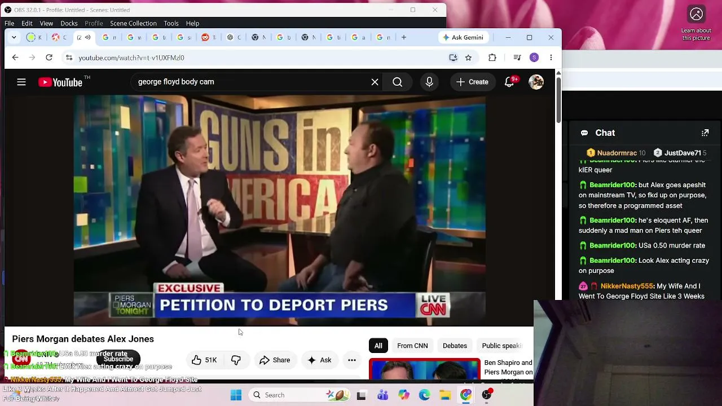Select the All filter chip
Screen dimensions: 722x406
[x=378, y=346]
